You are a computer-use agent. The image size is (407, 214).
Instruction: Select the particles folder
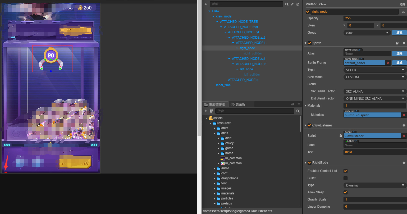(227, 198)
